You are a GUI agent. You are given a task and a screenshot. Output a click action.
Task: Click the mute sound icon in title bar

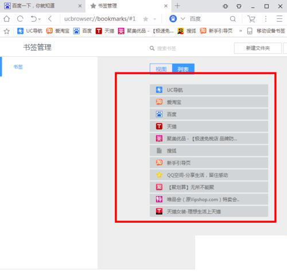coord(226,6)
